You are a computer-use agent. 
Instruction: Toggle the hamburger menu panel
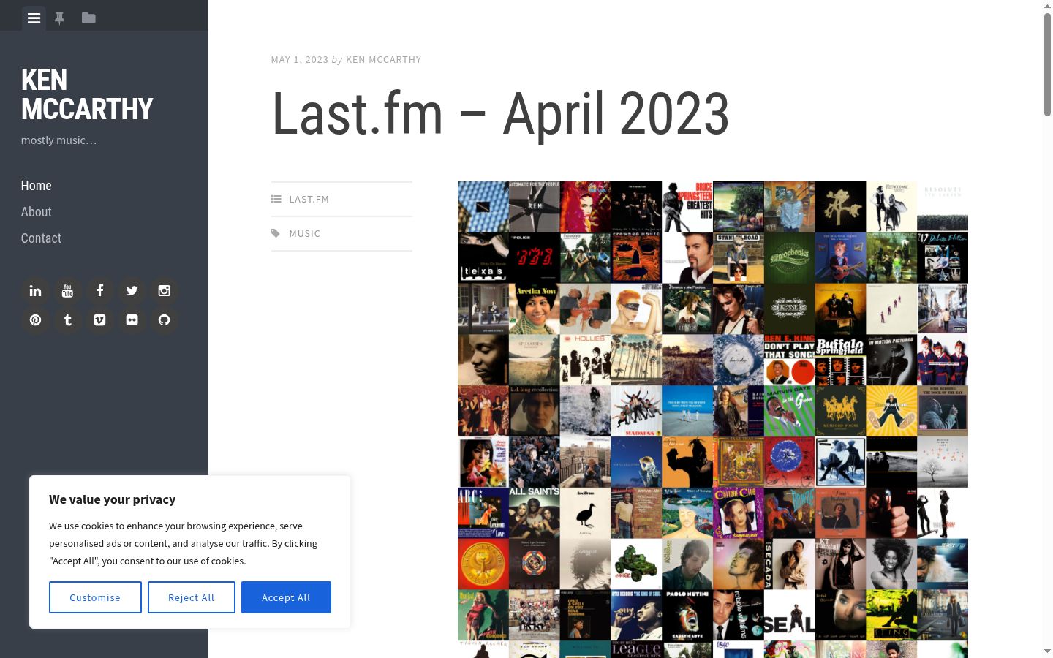[x=34, y=18]
